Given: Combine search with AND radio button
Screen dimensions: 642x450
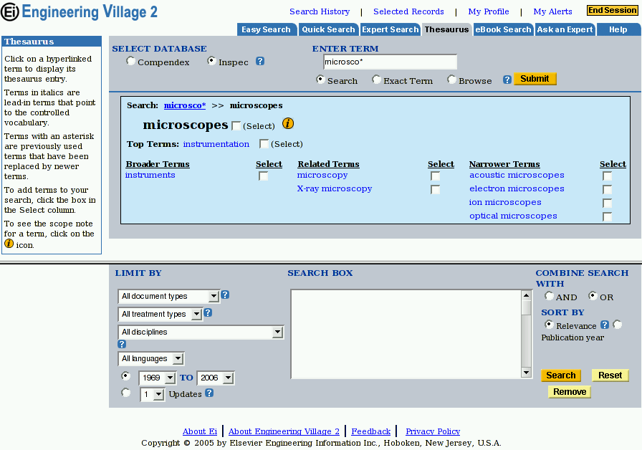Looking at the screenshot, I should 549,296.
